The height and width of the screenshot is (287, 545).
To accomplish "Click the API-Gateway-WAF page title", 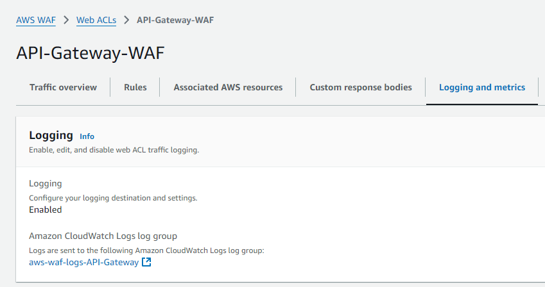I will [x=91, y=53].
